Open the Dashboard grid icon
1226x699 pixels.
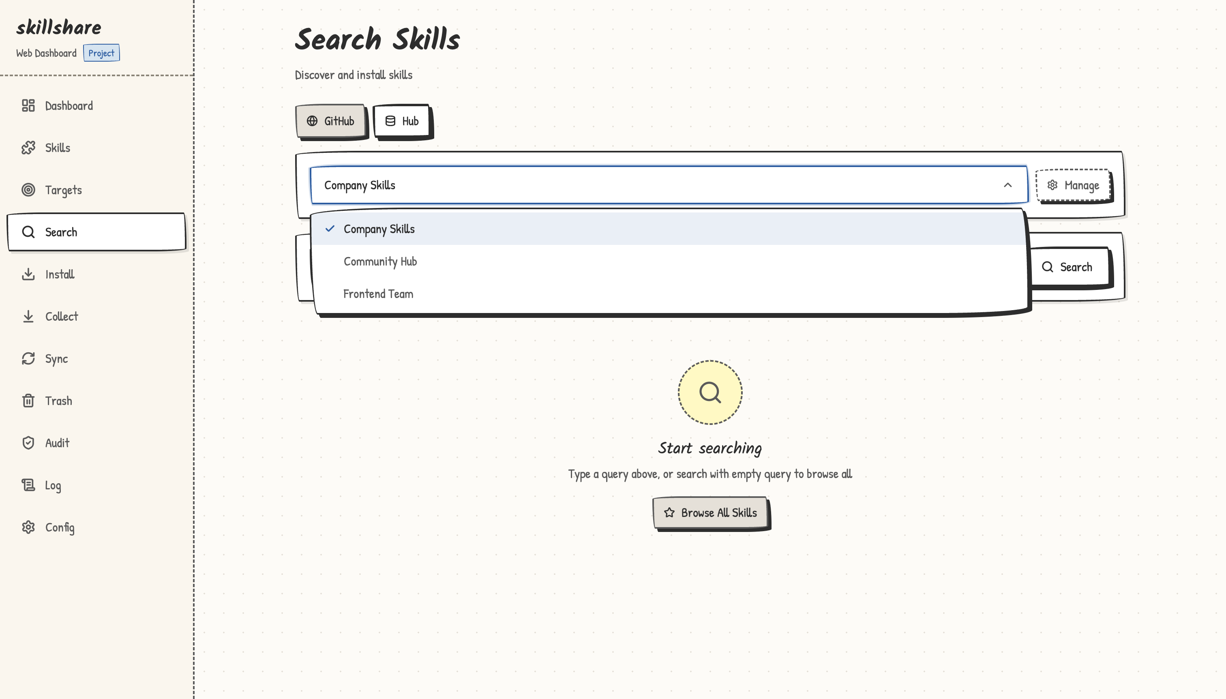(x=28, y=105)
